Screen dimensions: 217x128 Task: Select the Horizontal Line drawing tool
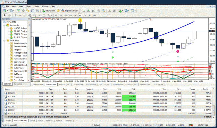pos(20,15)
